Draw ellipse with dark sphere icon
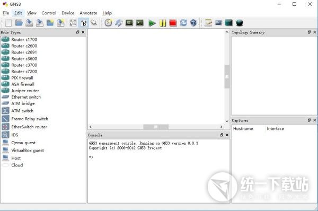Viewport: 318px width, 211px height. click(x=240, y=23)
